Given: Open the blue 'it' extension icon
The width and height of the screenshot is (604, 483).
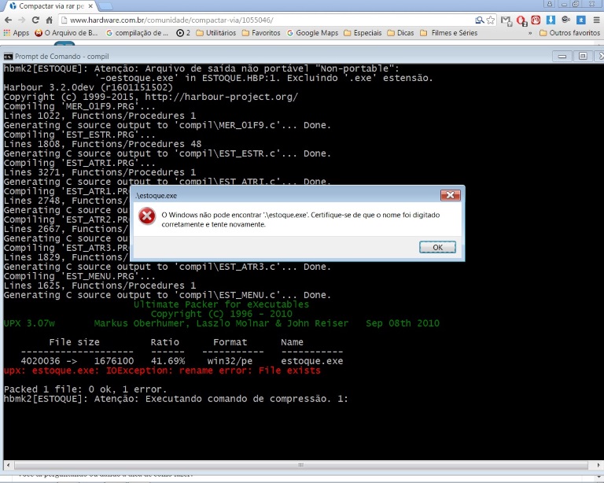Looking at the screenshot, I should point(581,20).
